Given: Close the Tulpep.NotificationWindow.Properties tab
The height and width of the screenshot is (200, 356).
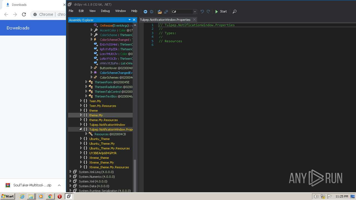Looking at the screenshot, I should pyautogui.click(x=194, y=19).
